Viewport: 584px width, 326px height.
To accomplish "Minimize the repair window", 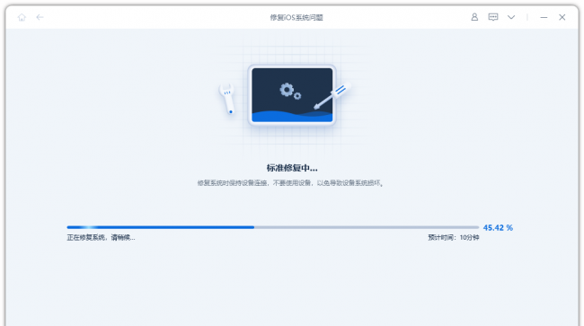I will click(x=544, y=17).
